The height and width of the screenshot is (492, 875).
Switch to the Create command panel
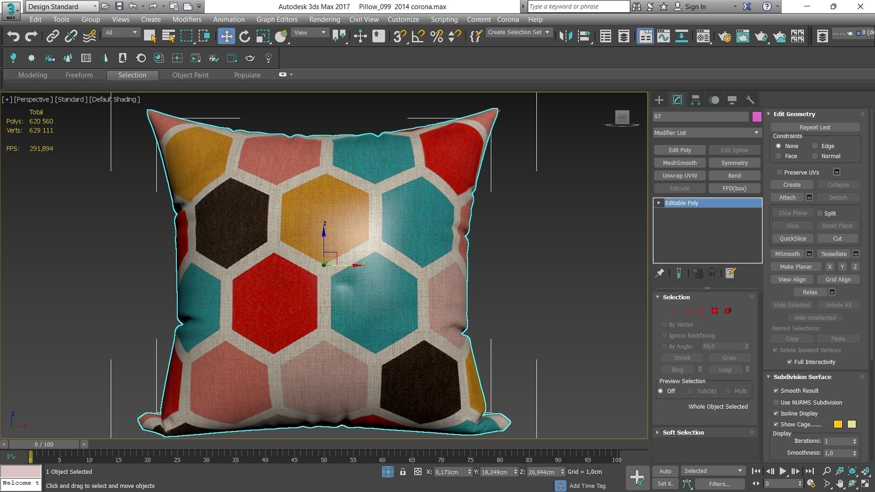(659, 100)
